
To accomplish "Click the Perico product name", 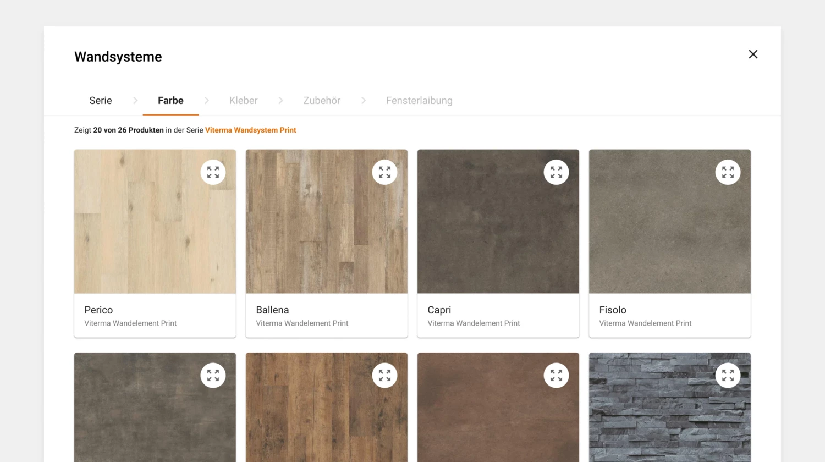I will (98, 310).
